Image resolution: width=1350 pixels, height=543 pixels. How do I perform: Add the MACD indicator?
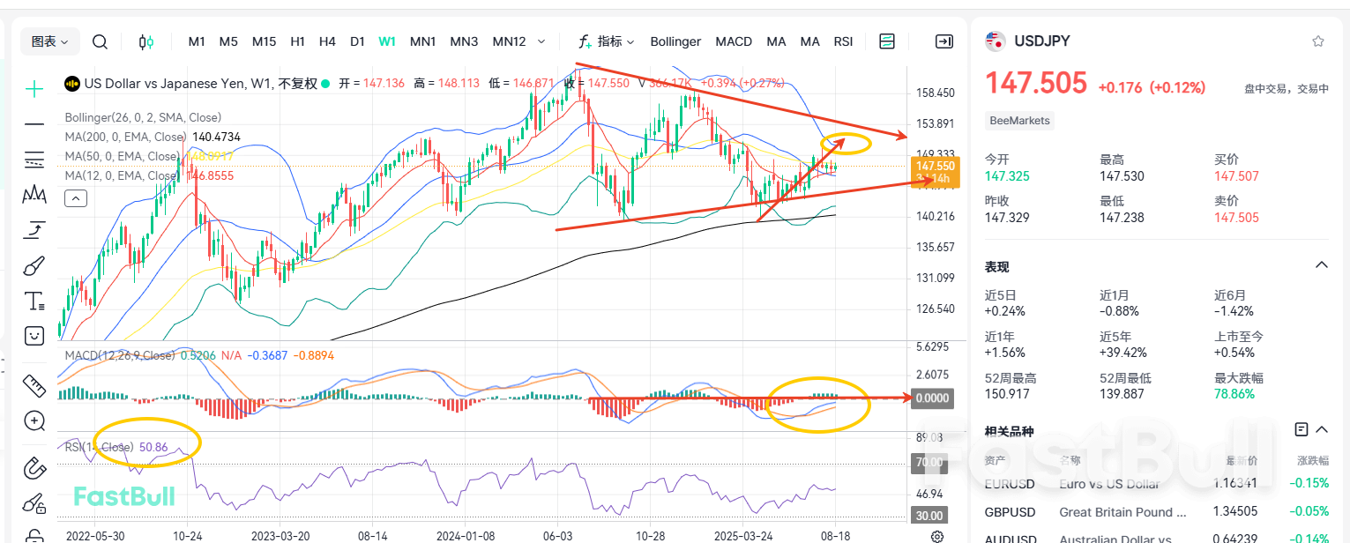(734, 41)
